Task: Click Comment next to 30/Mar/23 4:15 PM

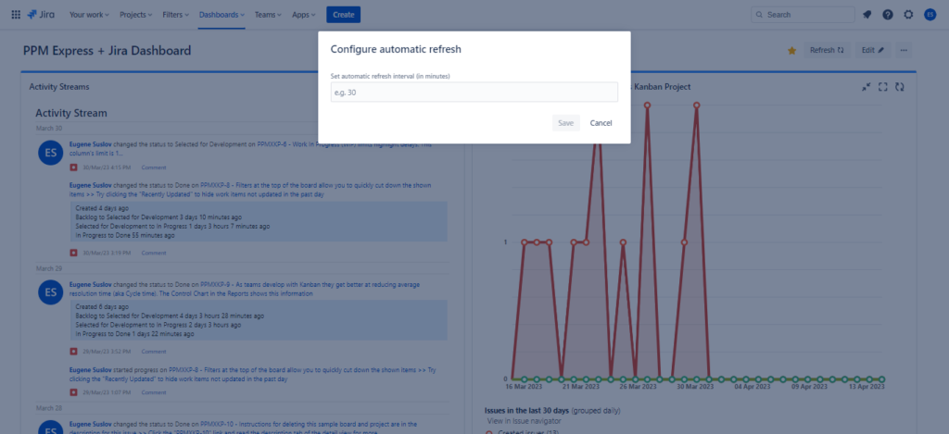Action: pos(154,167)
